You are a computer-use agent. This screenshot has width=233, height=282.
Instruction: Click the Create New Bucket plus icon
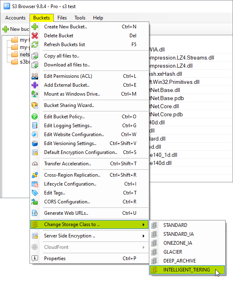click(35, 27)
